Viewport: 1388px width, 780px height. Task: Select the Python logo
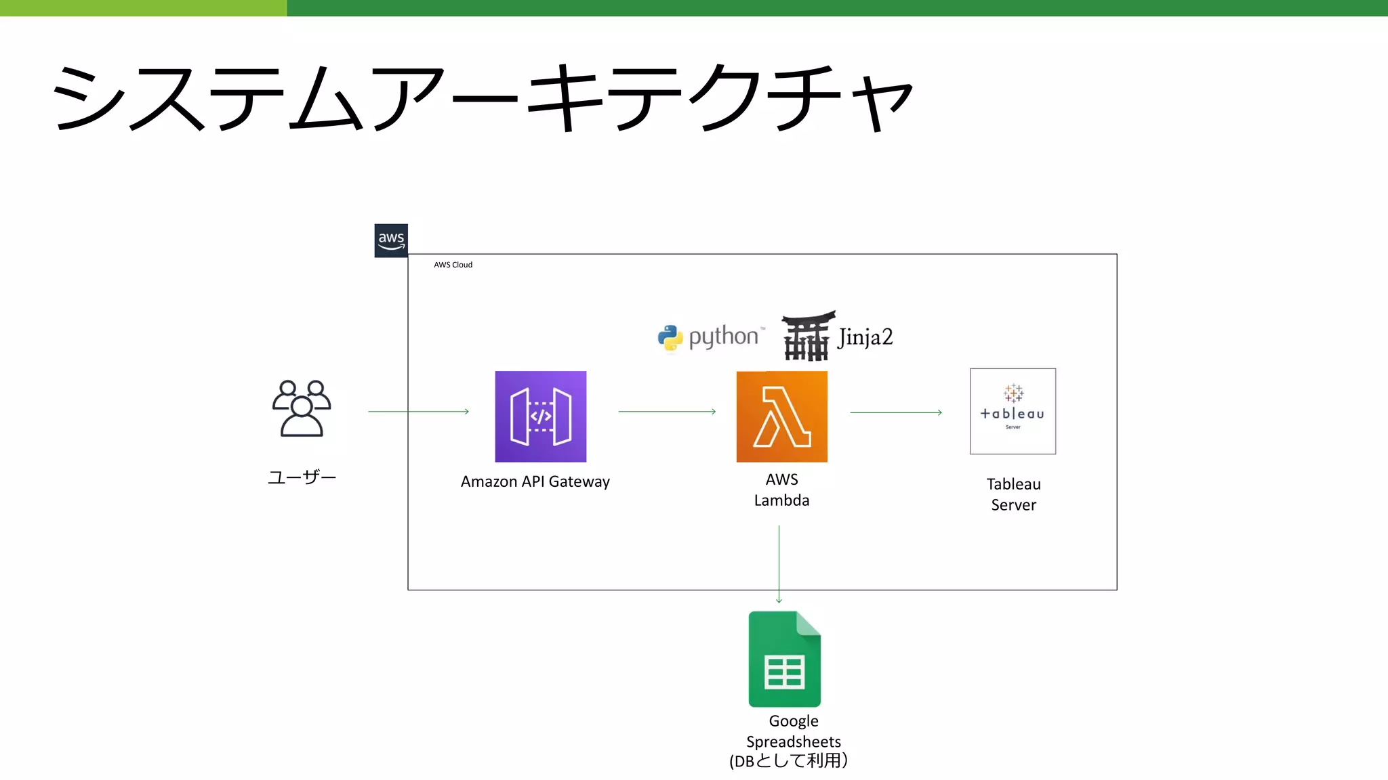click(710, 337)
